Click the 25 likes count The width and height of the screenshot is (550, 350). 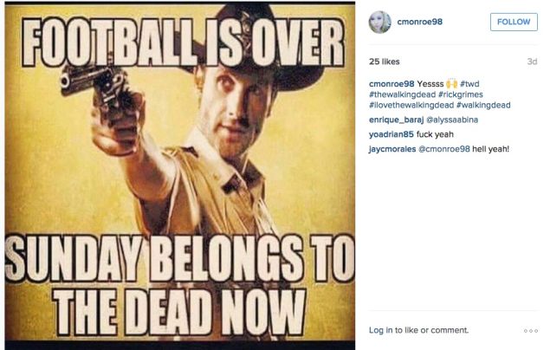(384, 62)
